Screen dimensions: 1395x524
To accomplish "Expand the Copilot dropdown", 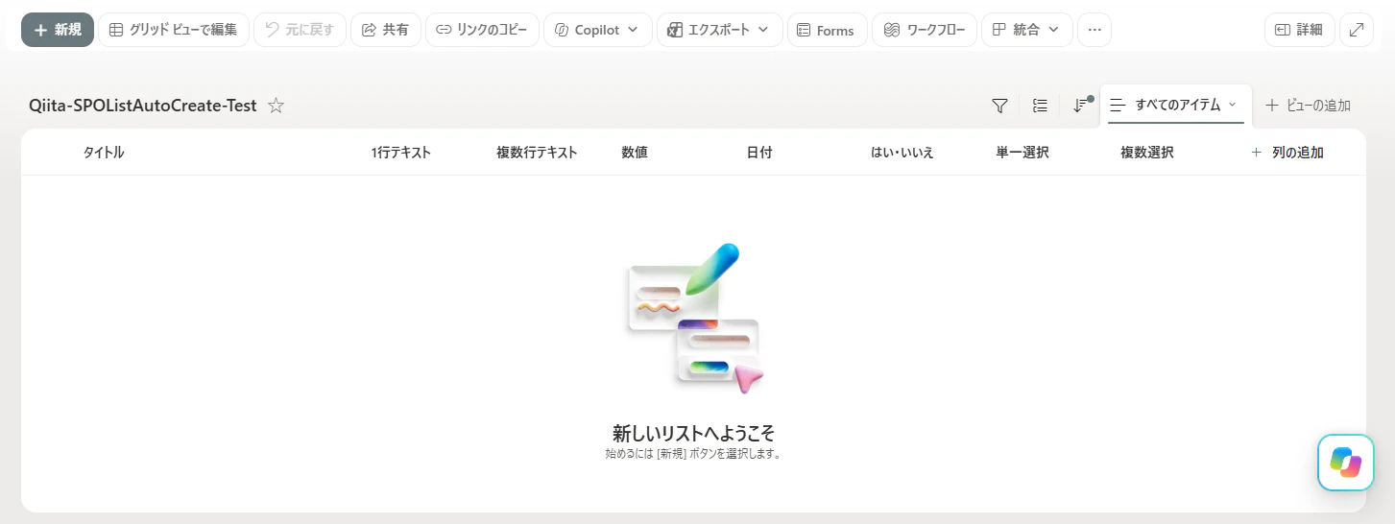I will (x=597, y=30).
